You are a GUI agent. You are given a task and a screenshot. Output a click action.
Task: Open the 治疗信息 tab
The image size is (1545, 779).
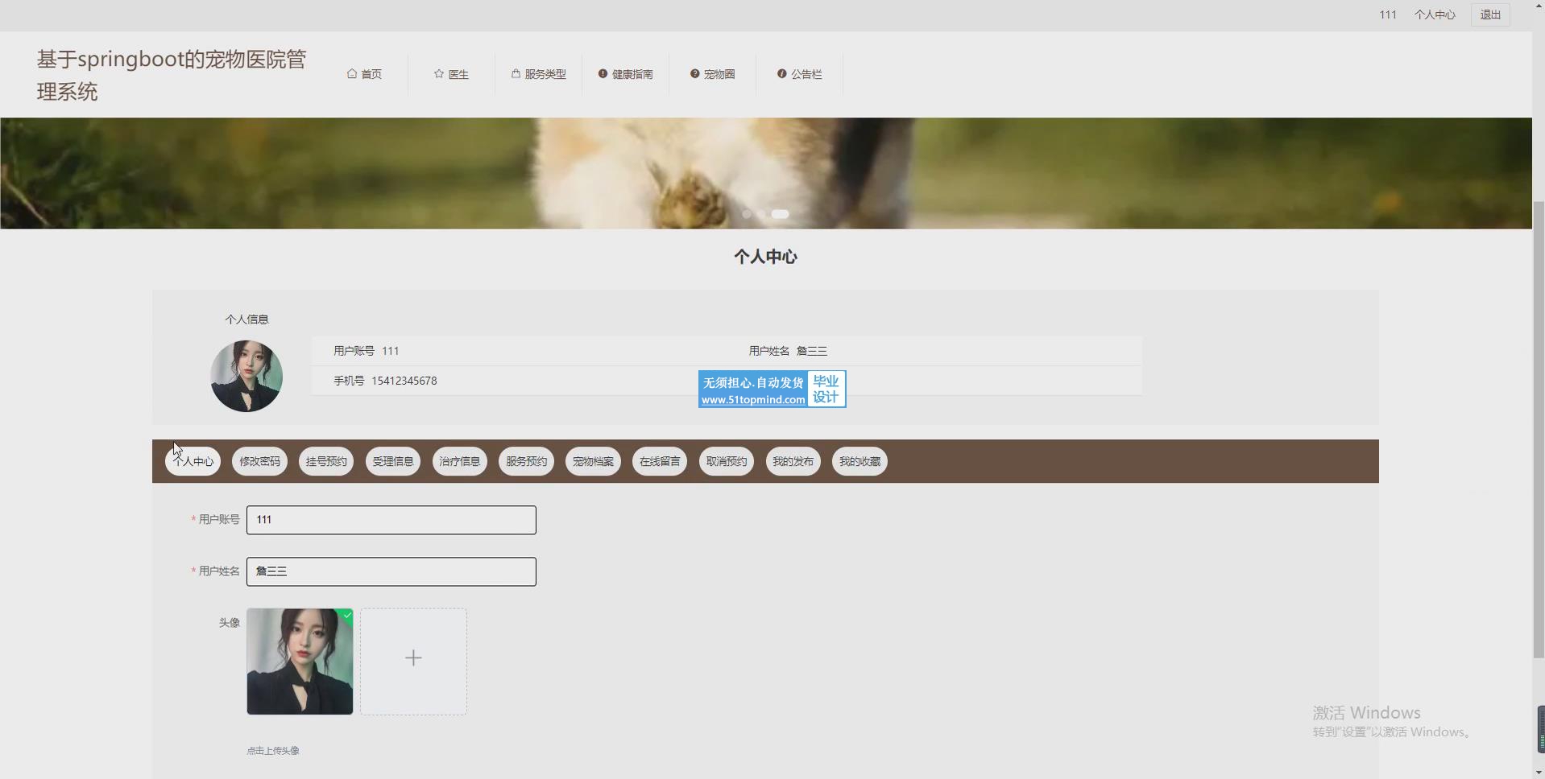pos(460,462)
